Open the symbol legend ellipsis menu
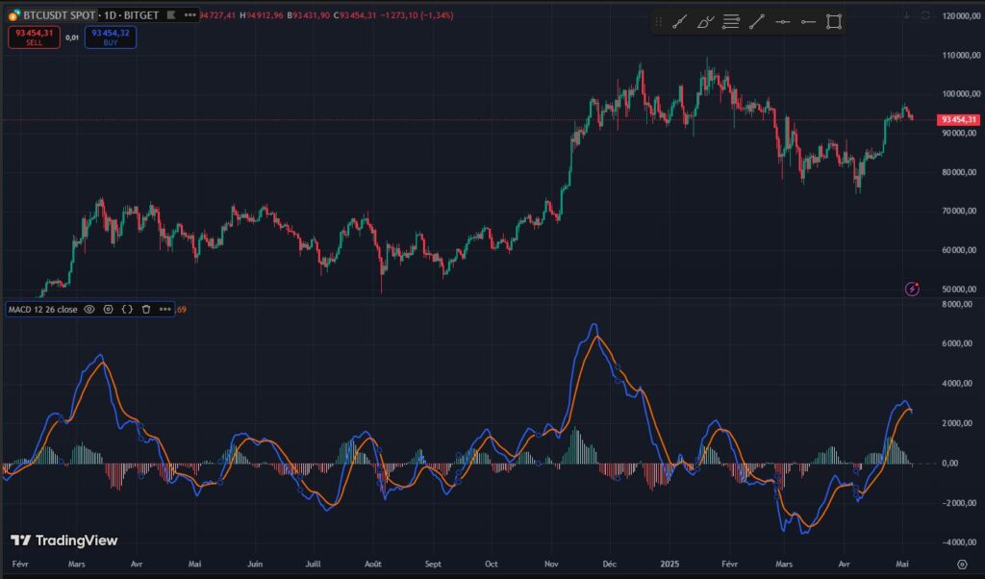Viewport: 985px width, 579px height. click(x=189, y=15)
